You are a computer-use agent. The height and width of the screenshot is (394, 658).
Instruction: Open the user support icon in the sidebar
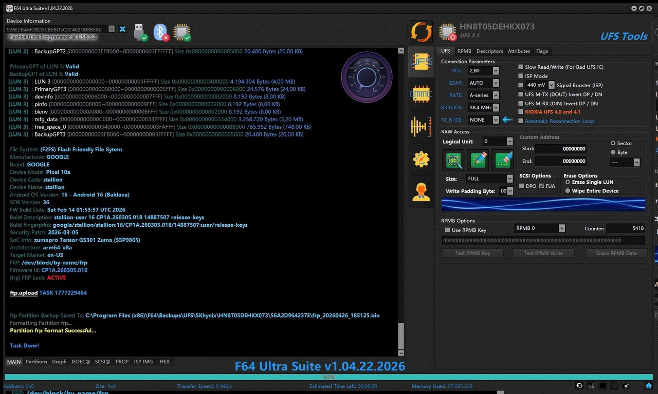tap(421, 191)
